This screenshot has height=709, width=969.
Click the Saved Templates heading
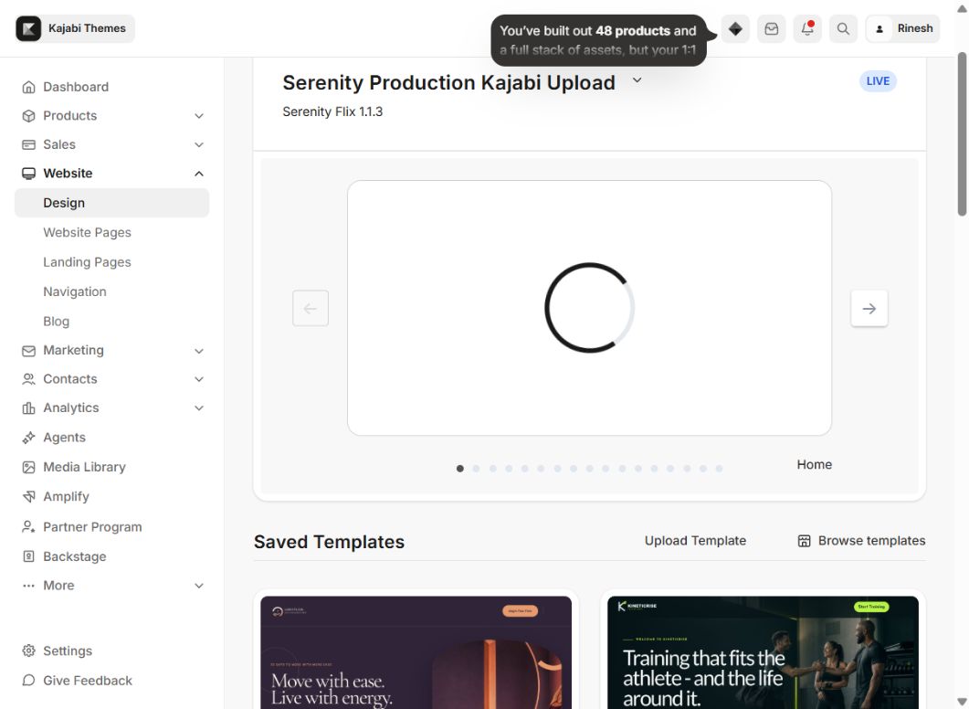click(x=329, y=542)
